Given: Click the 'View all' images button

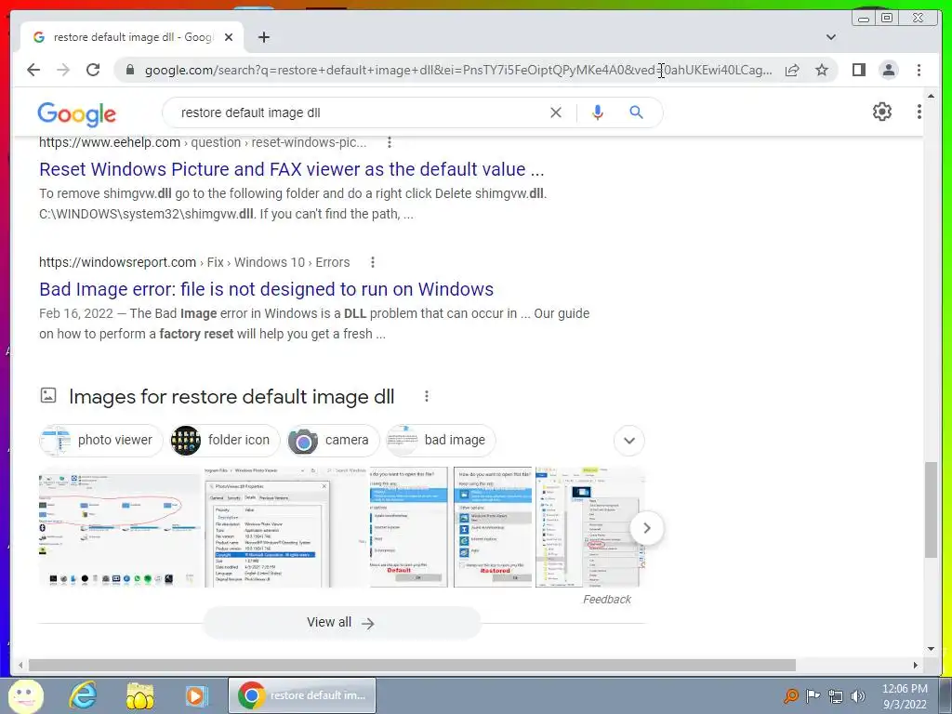Looking at the screenshot, I should coord(341,622).
